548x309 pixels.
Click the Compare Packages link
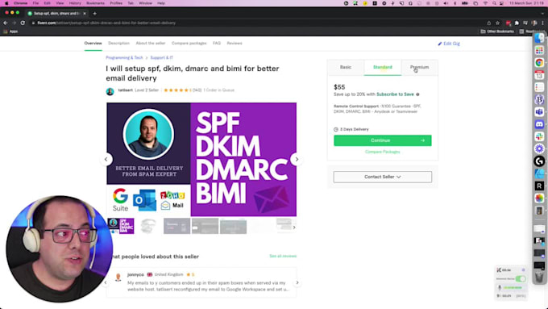[x=382, y=152]
